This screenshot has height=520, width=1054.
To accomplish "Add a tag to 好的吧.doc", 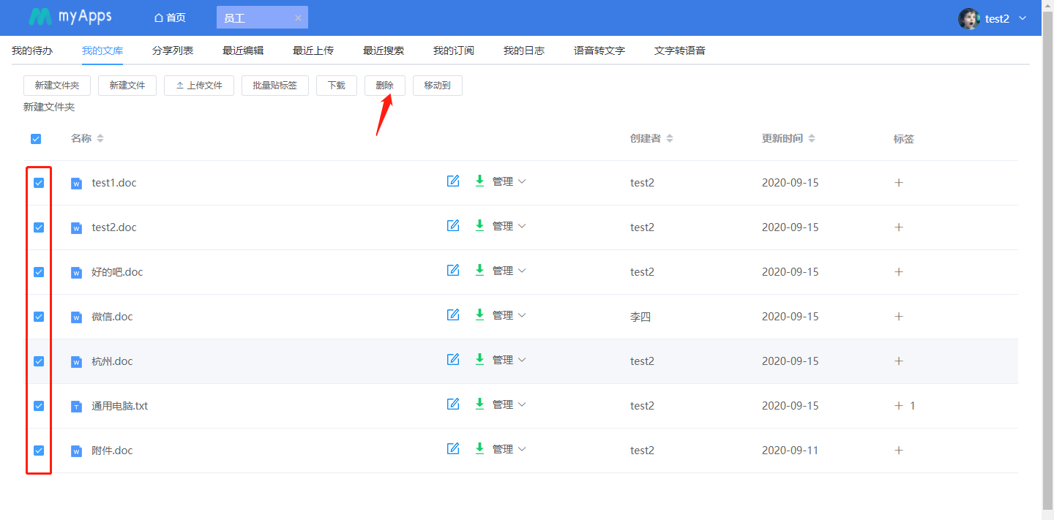I will click(899, 272).
